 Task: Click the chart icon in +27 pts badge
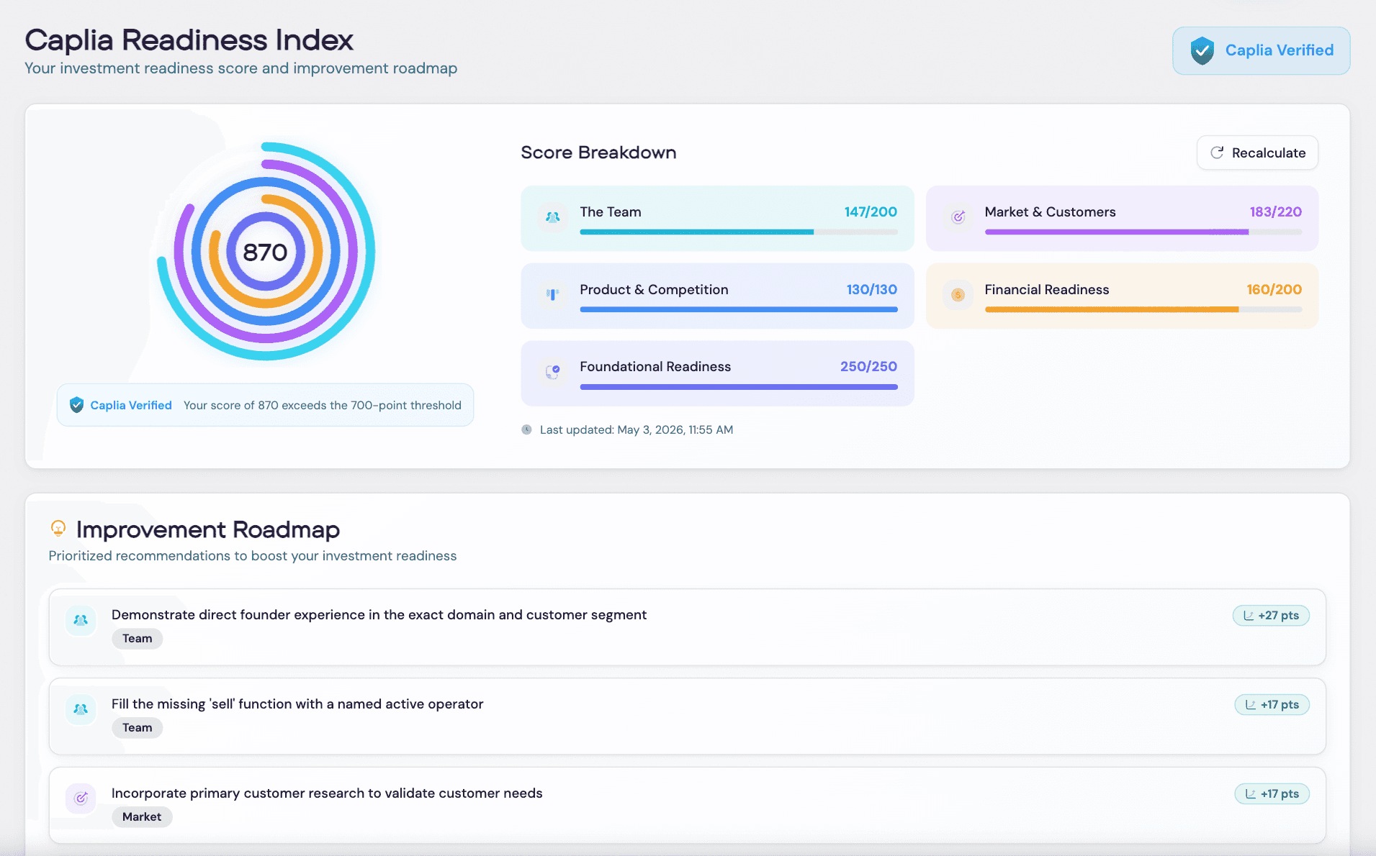coord(1249,616)
